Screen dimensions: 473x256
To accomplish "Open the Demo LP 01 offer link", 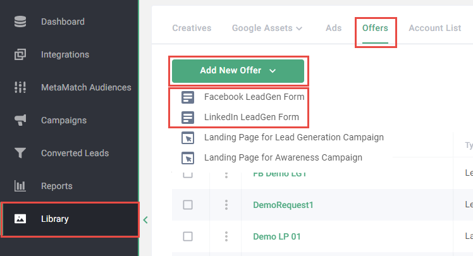I will [x=276, y=236].
